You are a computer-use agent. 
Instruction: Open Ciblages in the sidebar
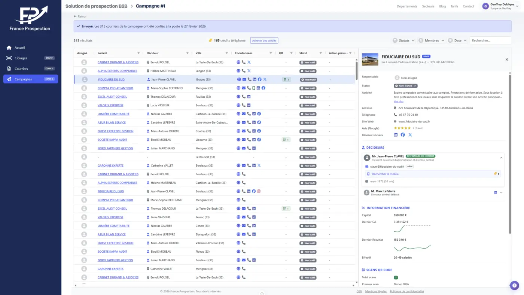tap(21, 58)
